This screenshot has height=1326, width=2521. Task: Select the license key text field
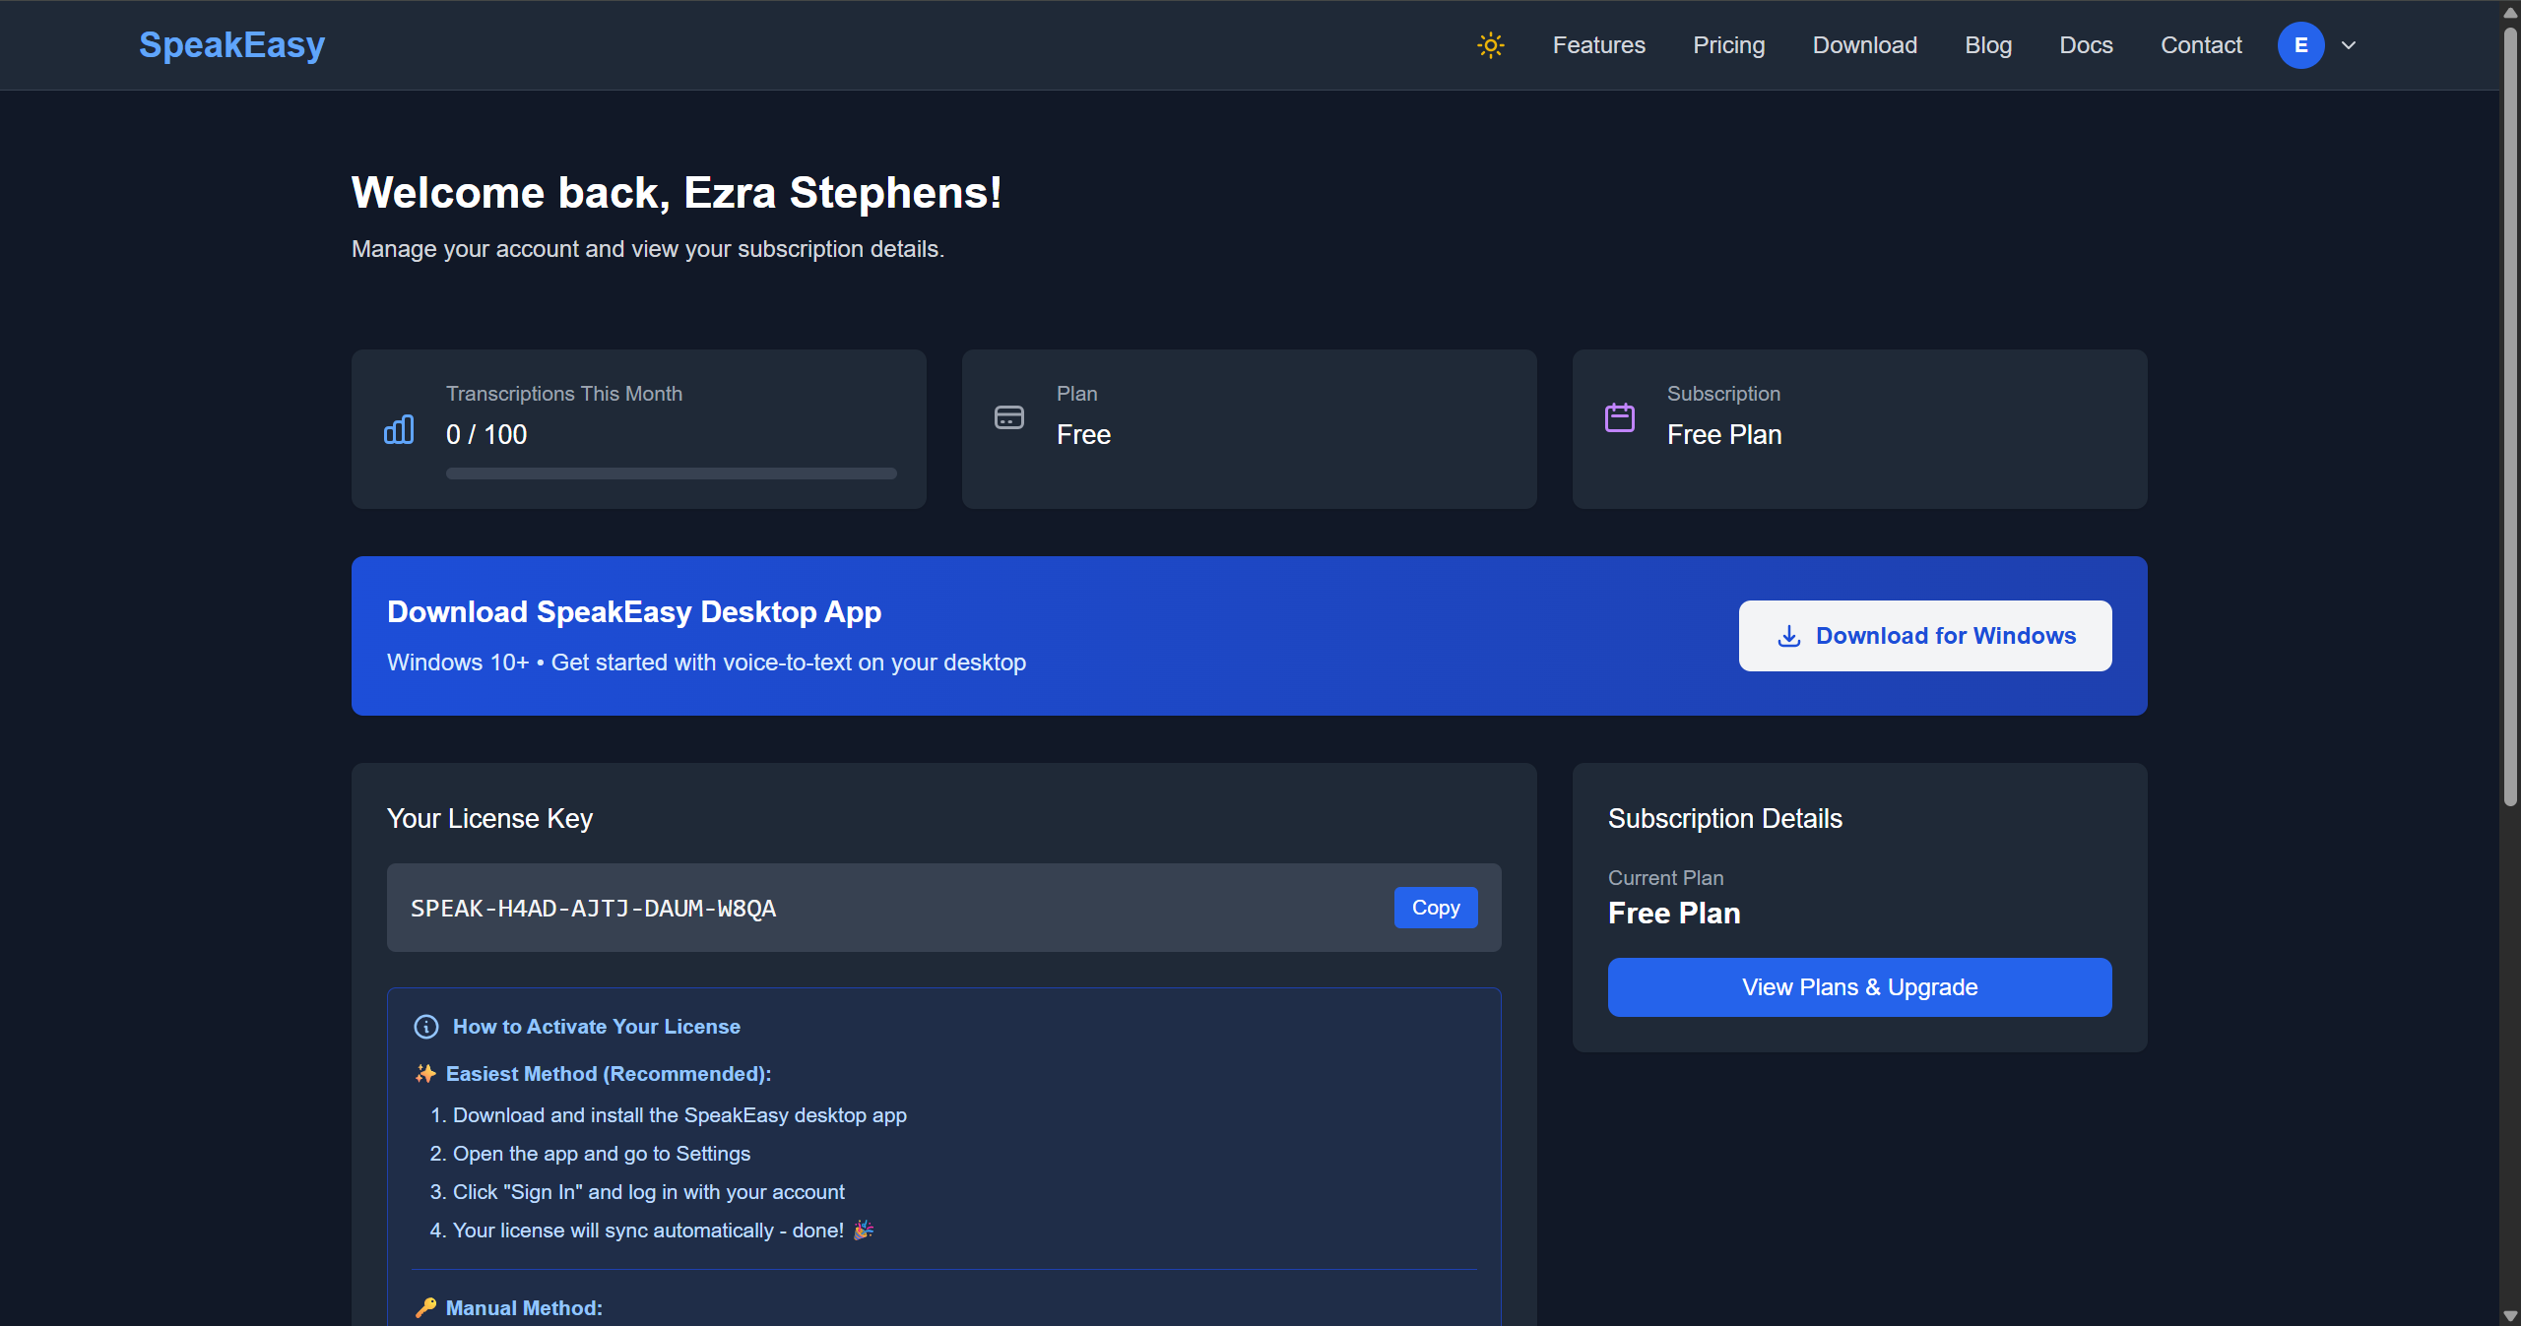coord(886,908)
